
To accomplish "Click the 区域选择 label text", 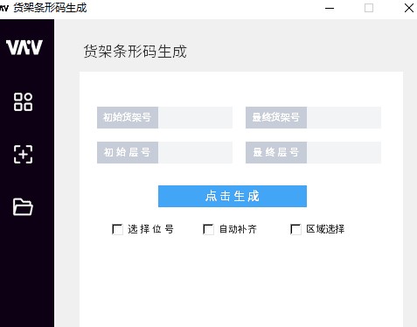I will pos(325,229).
